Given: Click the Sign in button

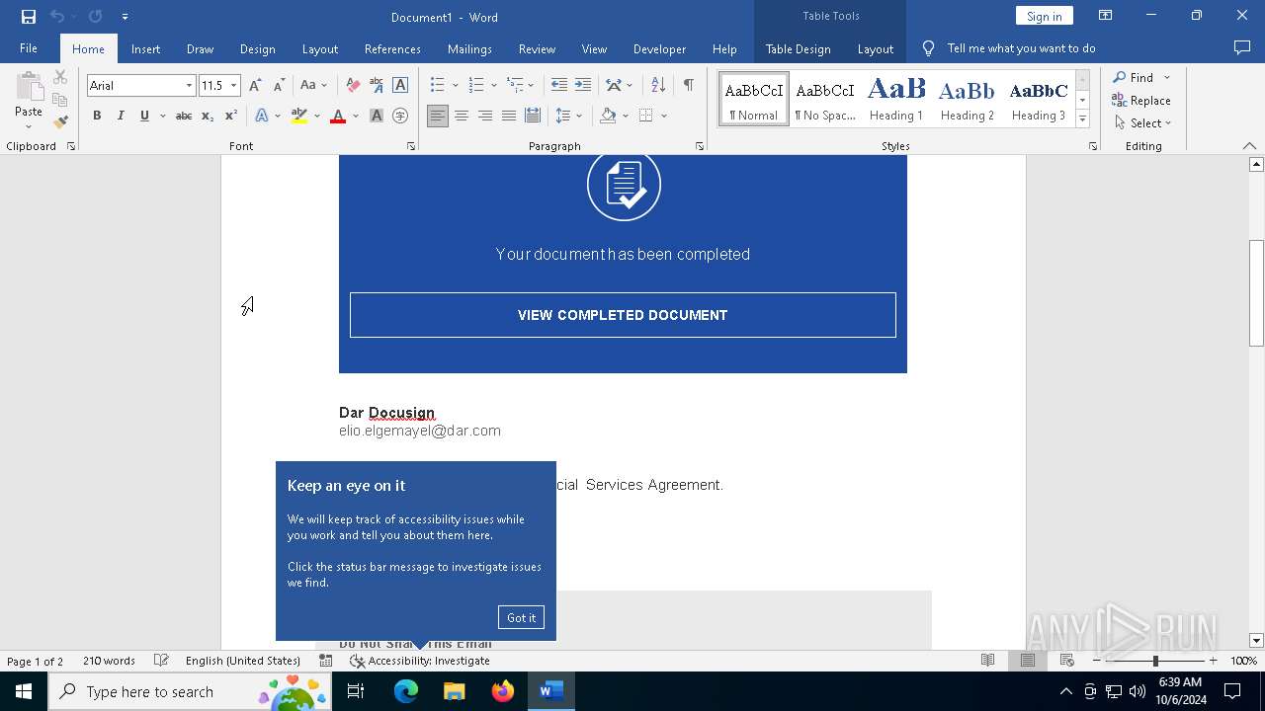Looking at the screenshot, I should tap(1044, 16).
